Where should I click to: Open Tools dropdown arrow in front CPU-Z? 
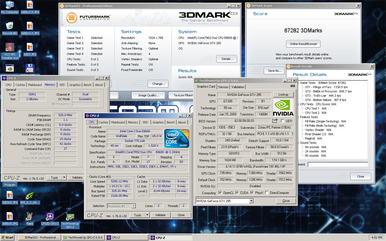click(x=147, y=215)
